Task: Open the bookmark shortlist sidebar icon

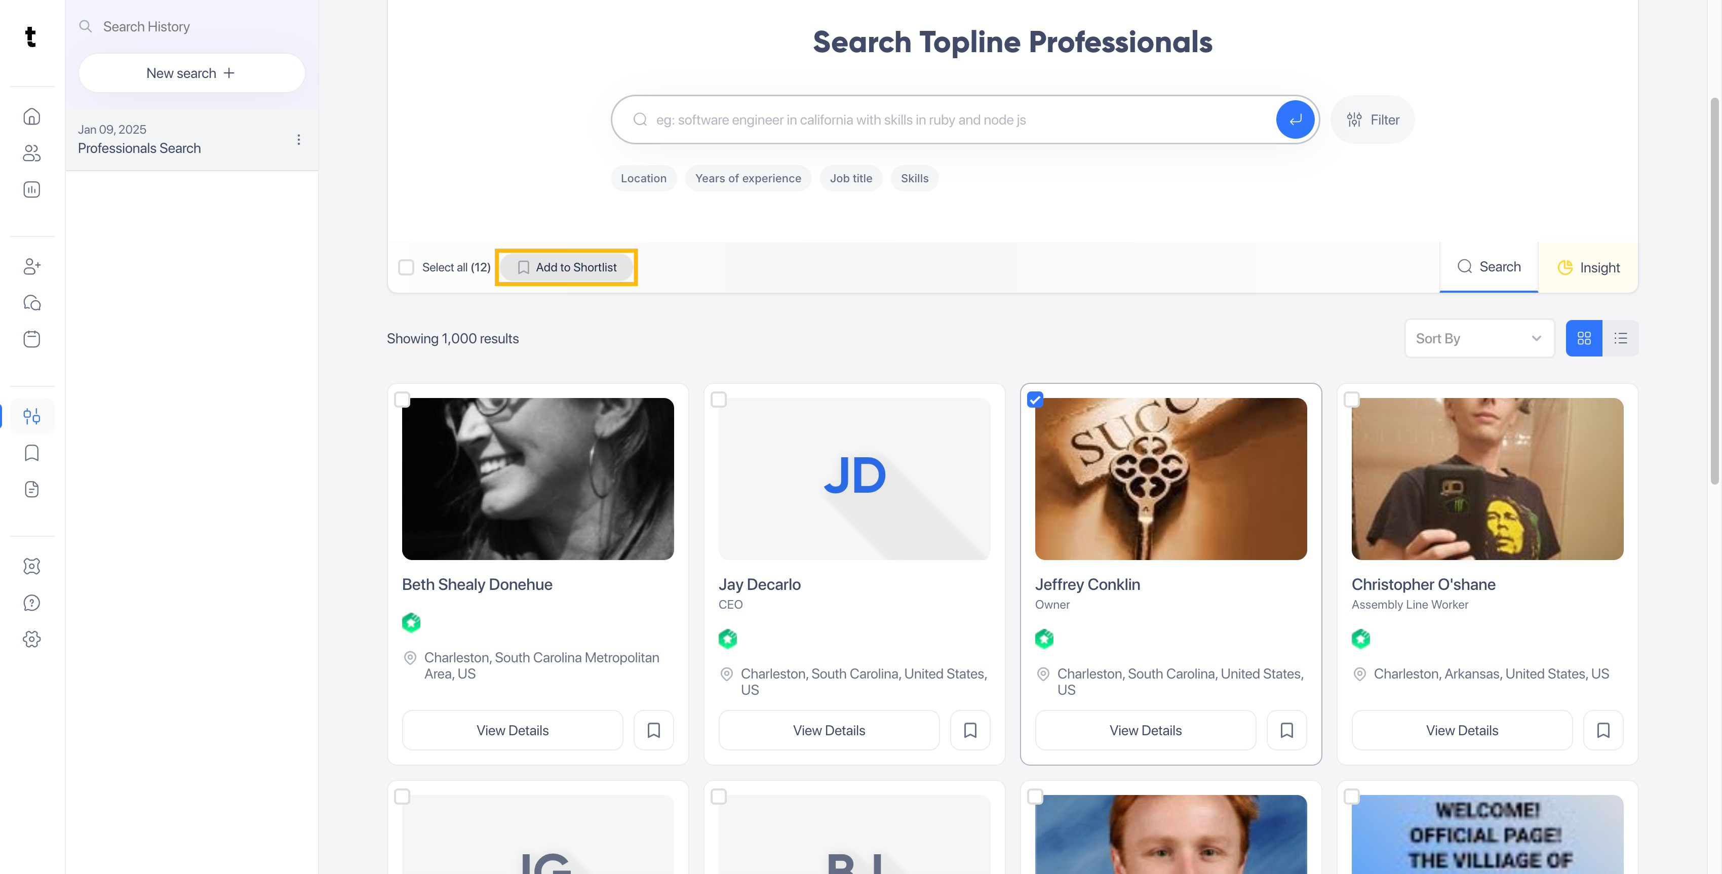Action: click(31, 453)
